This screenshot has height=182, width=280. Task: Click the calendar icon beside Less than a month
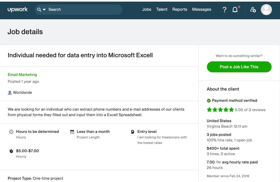point(72,132)
